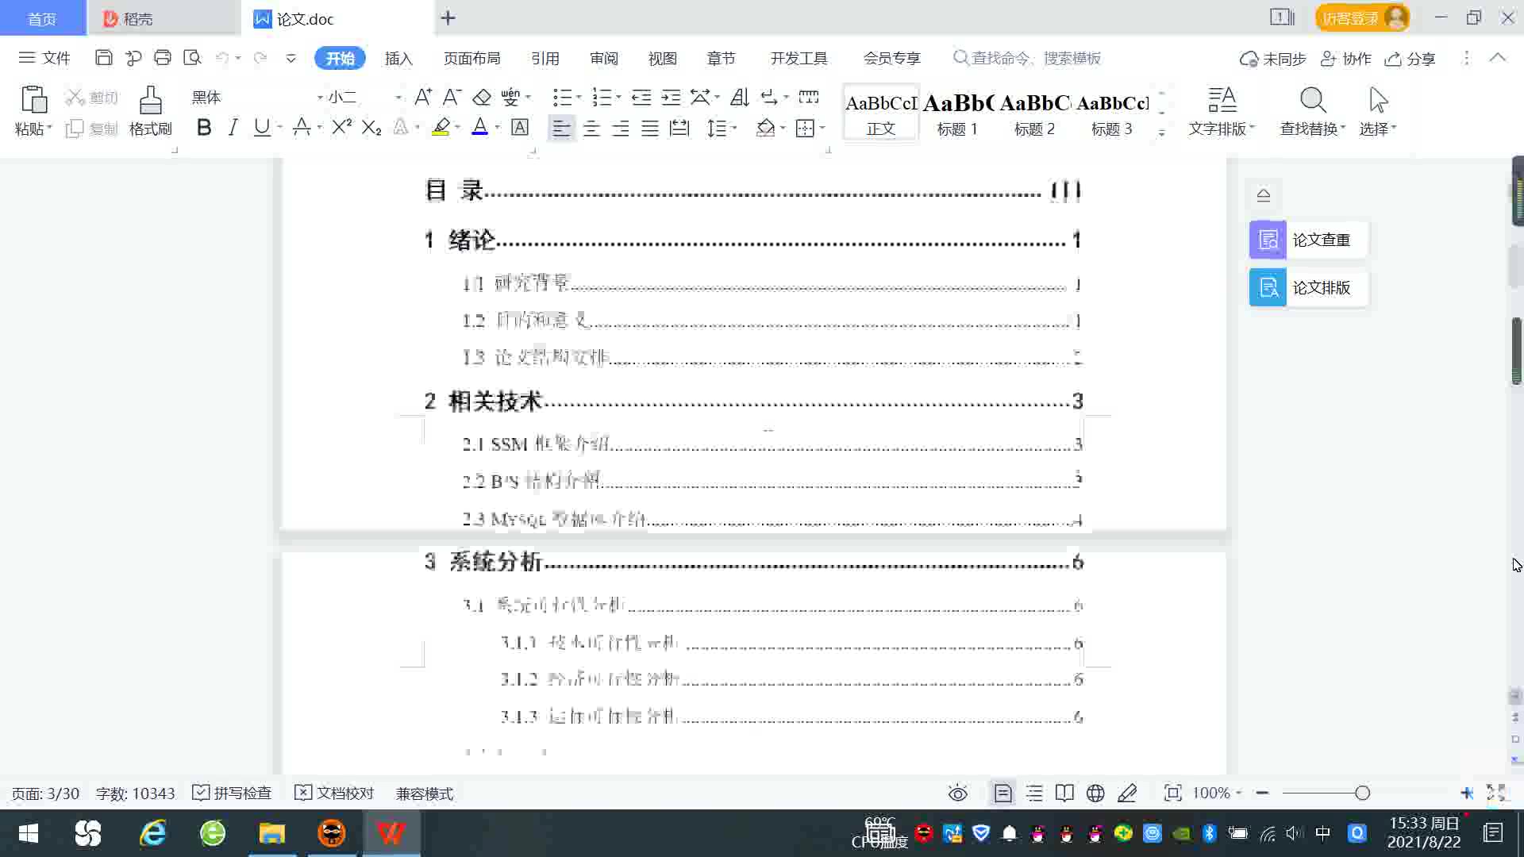Open 论文排版 paper layout tool
The image size is (1524, 857).
tap(1308, 287)
